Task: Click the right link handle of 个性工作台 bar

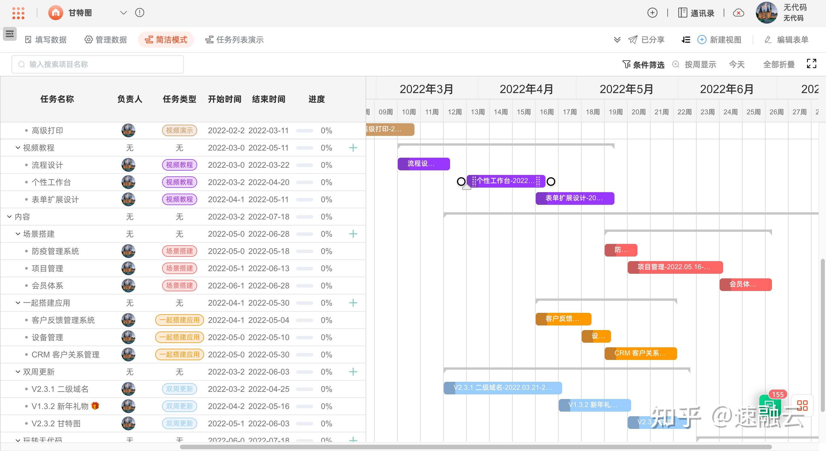Action: pyautogui.click(x=551, y=182)
